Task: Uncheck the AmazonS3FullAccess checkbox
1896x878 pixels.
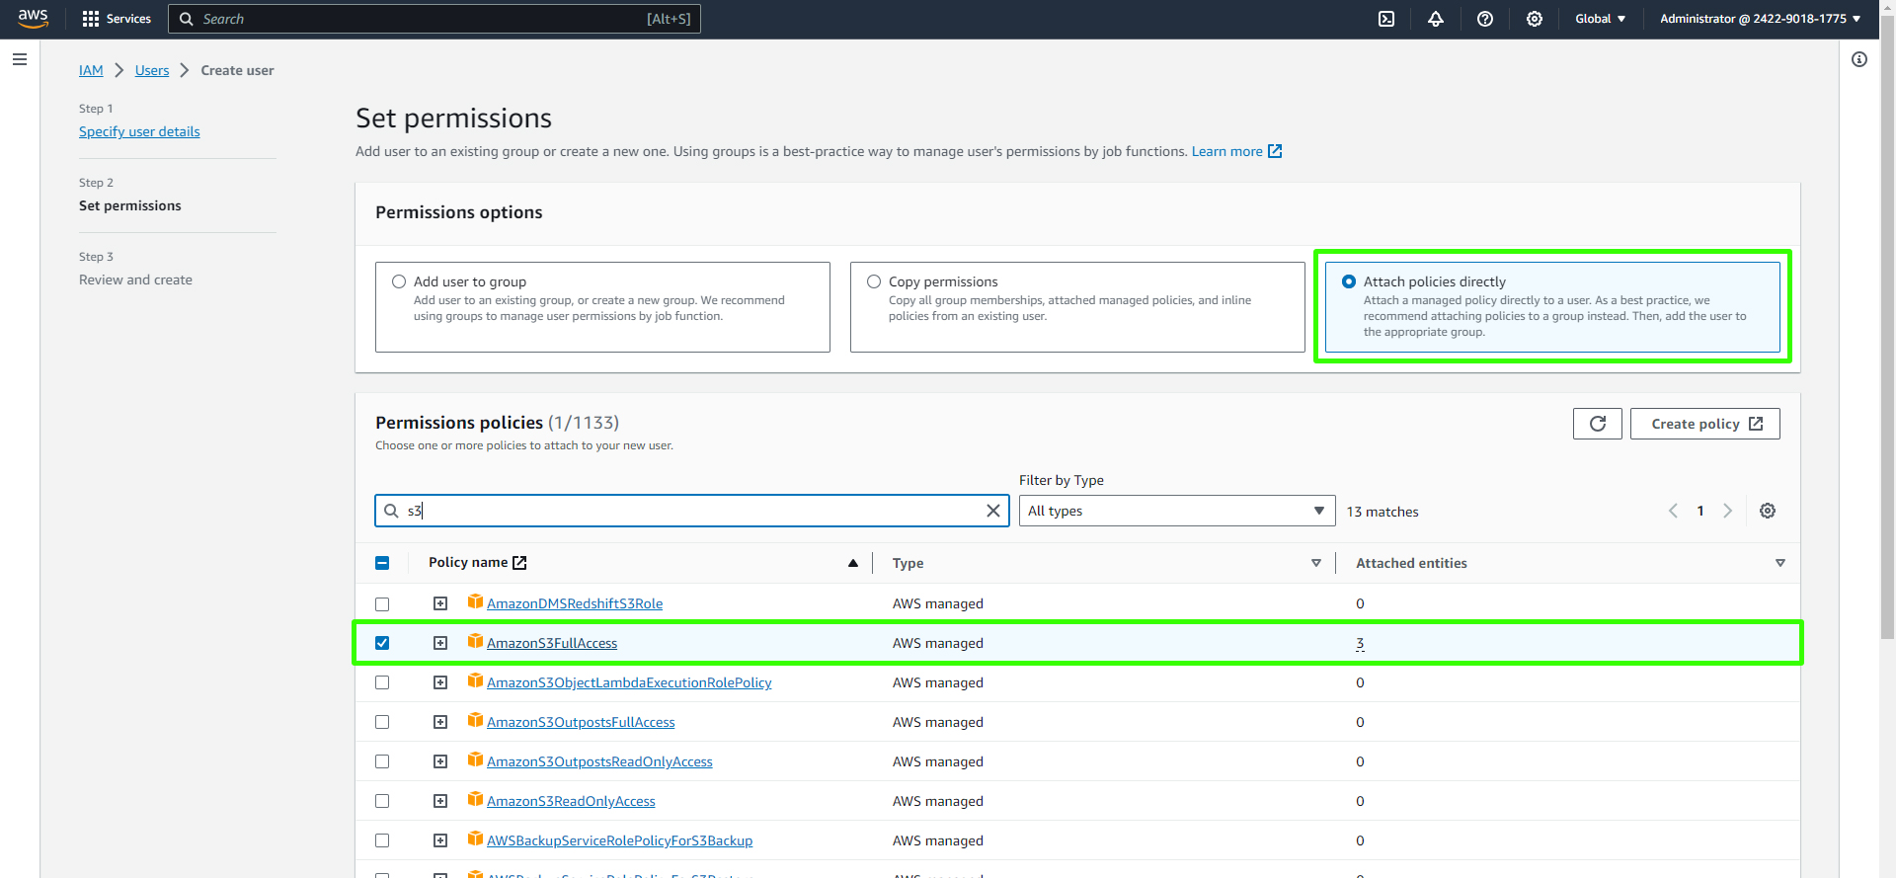Action: pos(382,643)
